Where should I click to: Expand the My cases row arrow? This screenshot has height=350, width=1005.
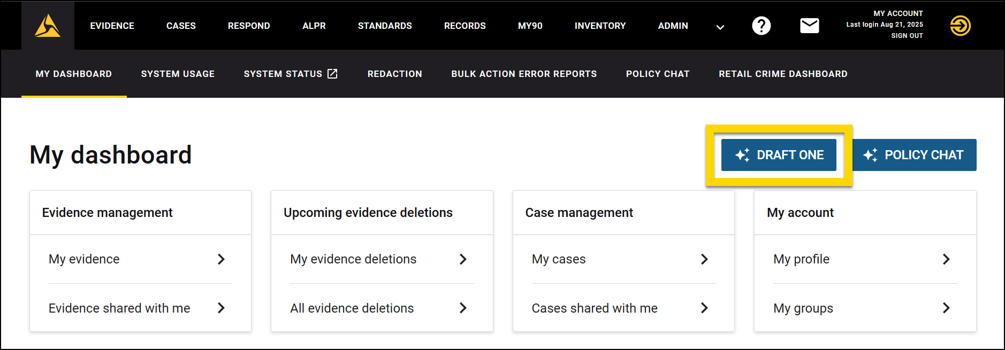704,259
